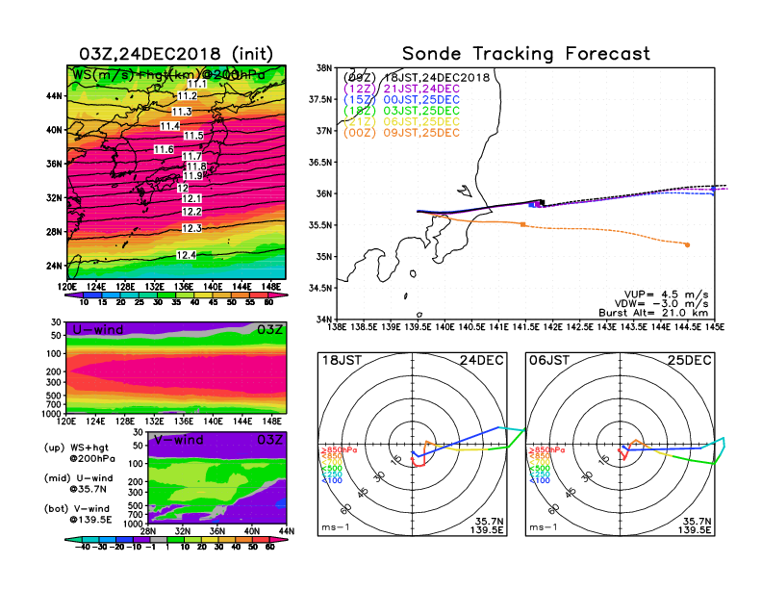Image resolution: width=762 pixels, height=589 pixels.
Task: Click the '24DEC' hodograph label
Action: pyautogui.click(x=482, y=360)
